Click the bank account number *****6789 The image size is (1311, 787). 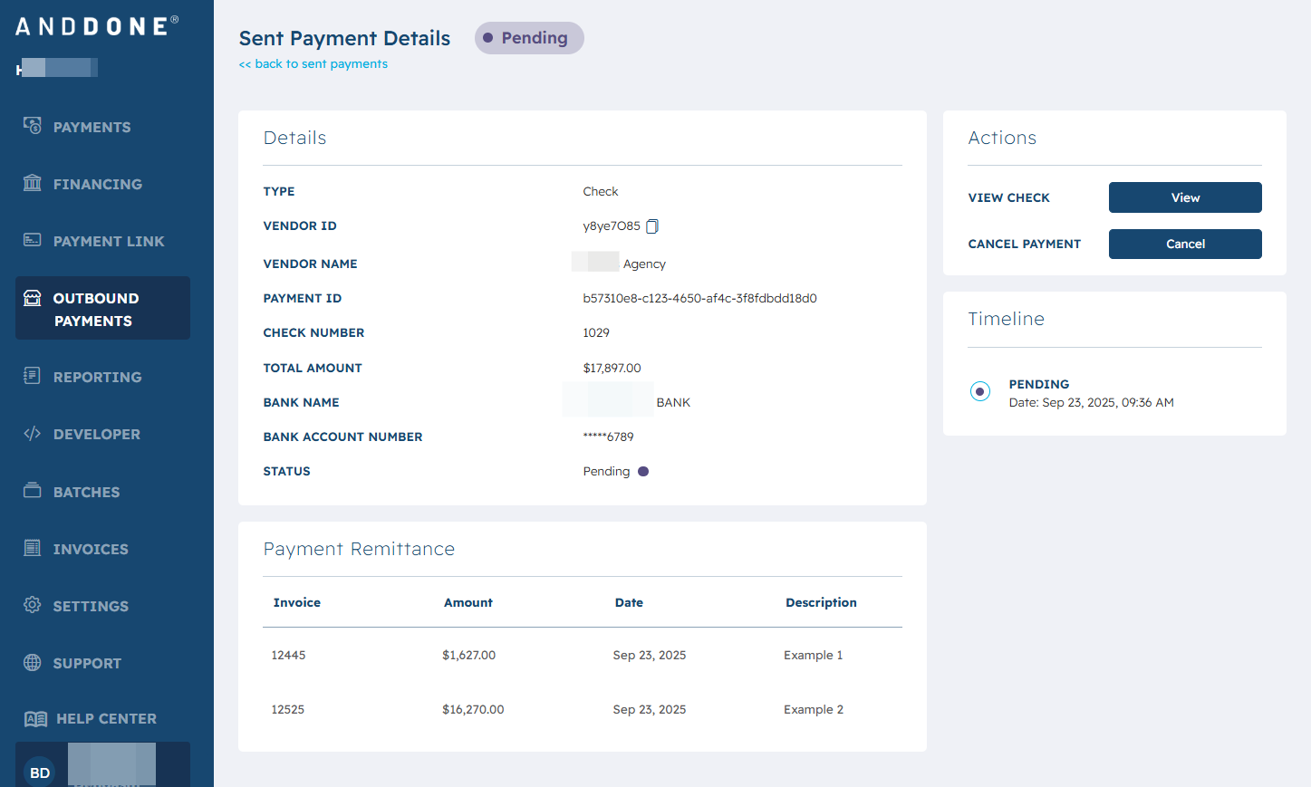pos(608,437)
